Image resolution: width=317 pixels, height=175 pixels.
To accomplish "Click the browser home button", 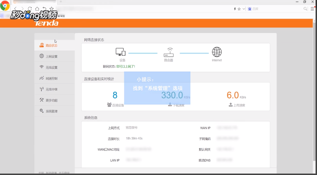I will click(x=37, y=9).
